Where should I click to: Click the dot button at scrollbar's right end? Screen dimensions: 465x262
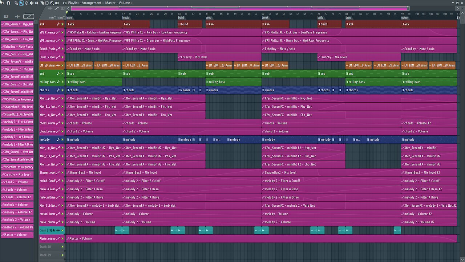[462, 8]
